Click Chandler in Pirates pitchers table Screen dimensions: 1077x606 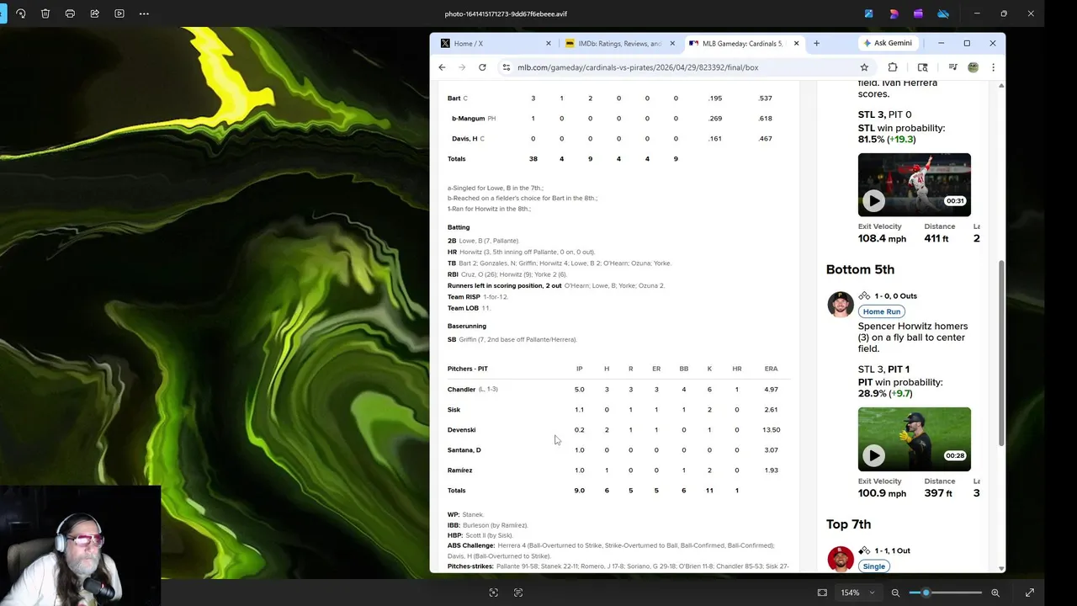pos(461,389)
